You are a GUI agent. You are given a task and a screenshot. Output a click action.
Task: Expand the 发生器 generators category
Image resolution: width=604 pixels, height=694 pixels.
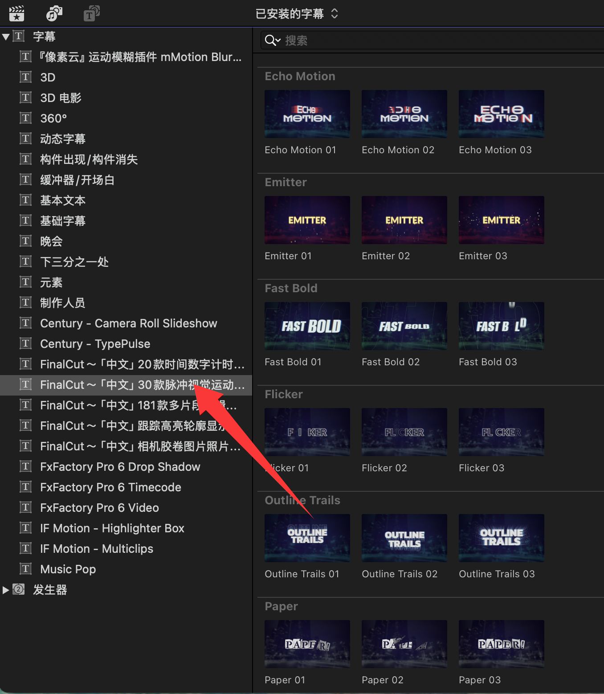[6, 590]
